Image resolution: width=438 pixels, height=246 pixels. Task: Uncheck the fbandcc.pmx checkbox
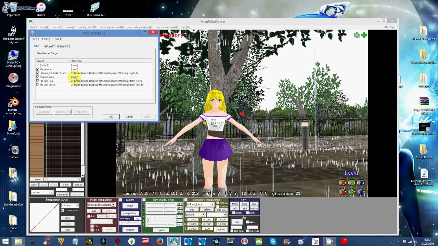(38, 77)
